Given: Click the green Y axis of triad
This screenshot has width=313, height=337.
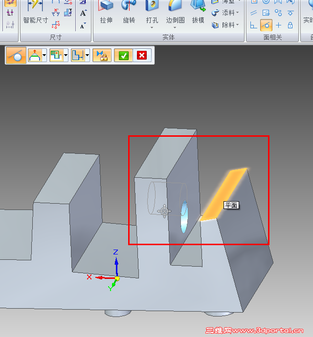Looking at the screenshot, I should tap(113, 285).
